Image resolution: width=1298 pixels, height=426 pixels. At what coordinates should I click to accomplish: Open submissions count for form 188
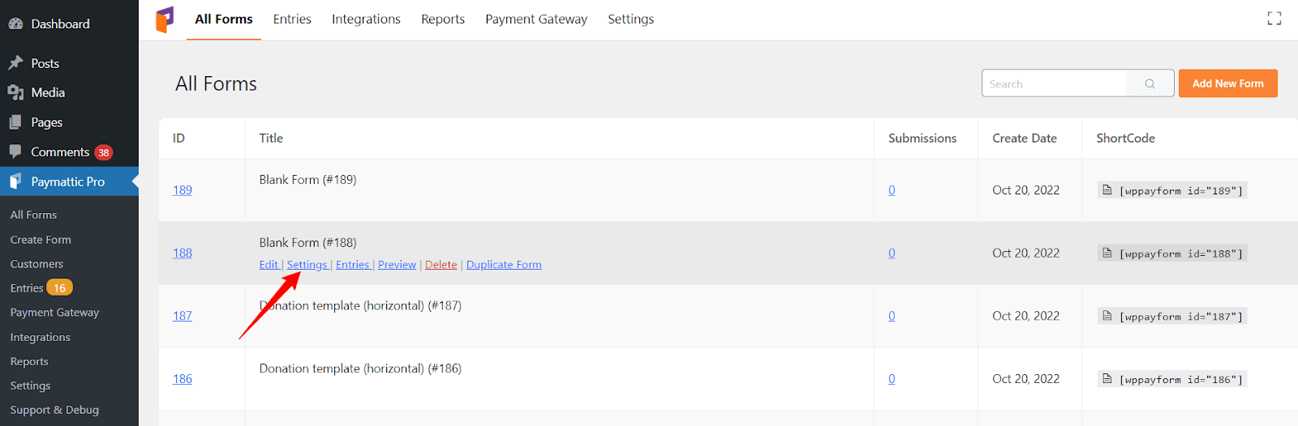pos(892,253)
